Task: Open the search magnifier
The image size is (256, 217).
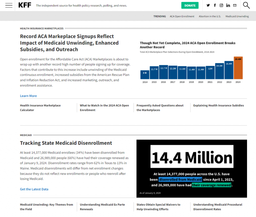Action: [246, 5]
